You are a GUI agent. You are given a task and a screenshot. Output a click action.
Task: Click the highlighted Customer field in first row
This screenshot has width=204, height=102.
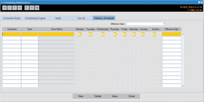[x=11, y=34]
